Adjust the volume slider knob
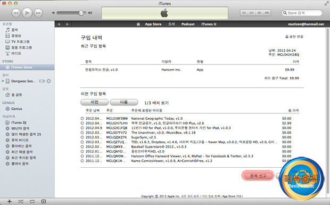The height and width of the screenshot is (205, 330). tap(81, 13)
